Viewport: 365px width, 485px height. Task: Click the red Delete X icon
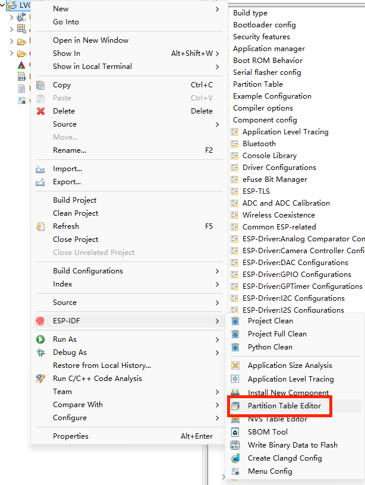pos(40,111)
